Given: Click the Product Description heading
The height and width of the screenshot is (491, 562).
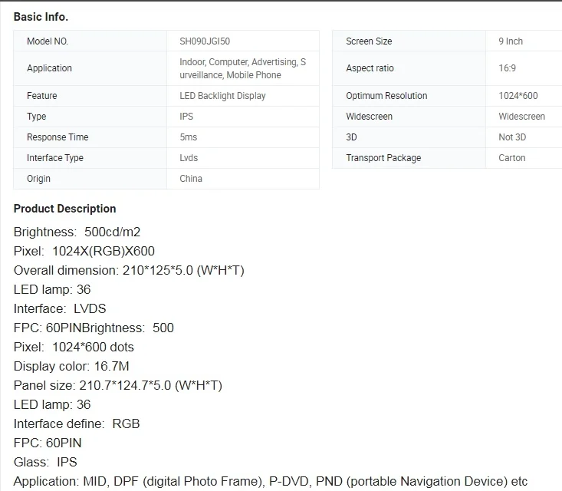Looking at the screenshot, I should pyautogui.click(x=65, y=209).
